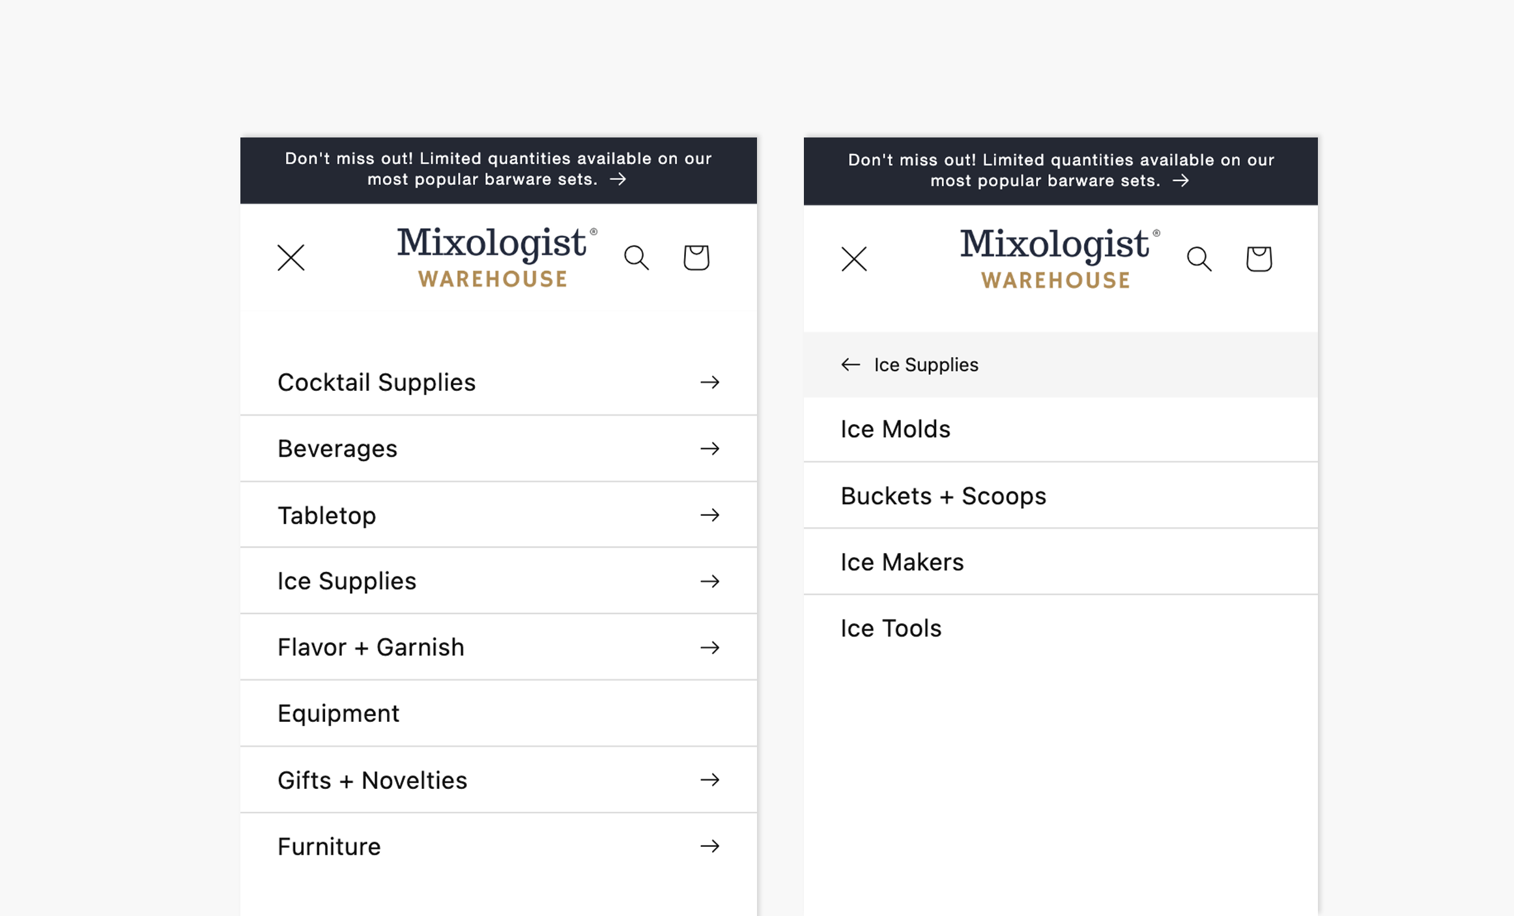
Task: Go back using the Ice Supplies arrow
Action: (x=851, y=365)
